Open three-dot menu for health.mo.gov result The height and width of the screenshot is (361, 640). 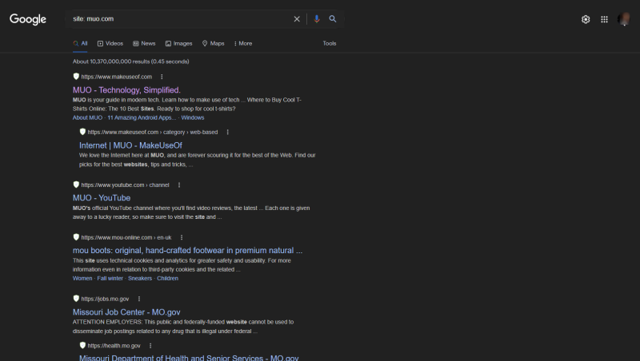pyautogui.click(x=150, y=346)
